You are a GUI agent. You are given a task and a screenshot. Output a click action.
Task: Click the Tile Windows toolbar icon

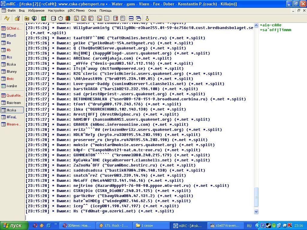pyautogui.click(x=131, y=18)
